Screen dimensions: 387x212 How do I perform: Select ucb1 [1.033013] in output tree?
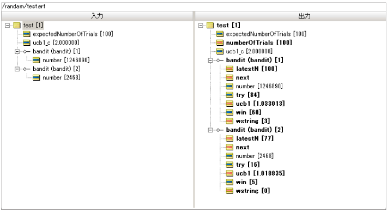(261, 104)
